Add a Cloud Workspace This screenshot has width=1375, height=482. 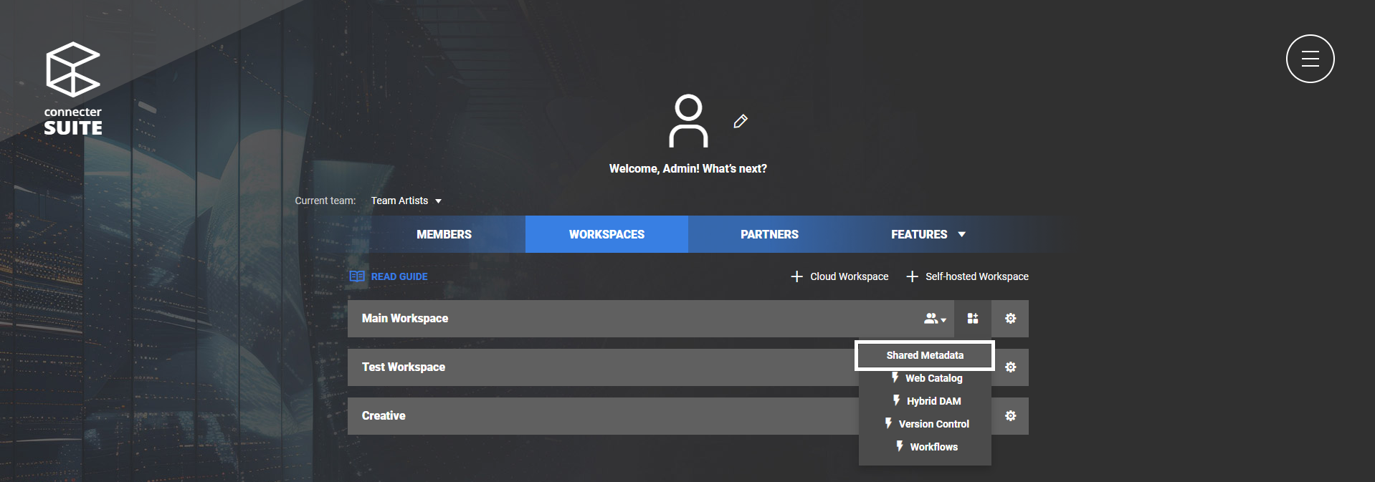(839, 276)
